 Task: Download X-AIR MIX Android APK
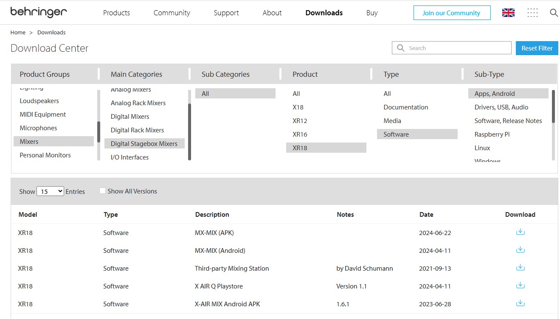click(x=520, y=303)
